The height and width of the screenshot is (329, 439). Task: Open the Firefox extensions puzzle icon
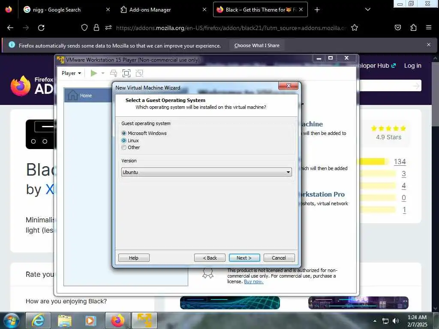(x=413, y=27)
